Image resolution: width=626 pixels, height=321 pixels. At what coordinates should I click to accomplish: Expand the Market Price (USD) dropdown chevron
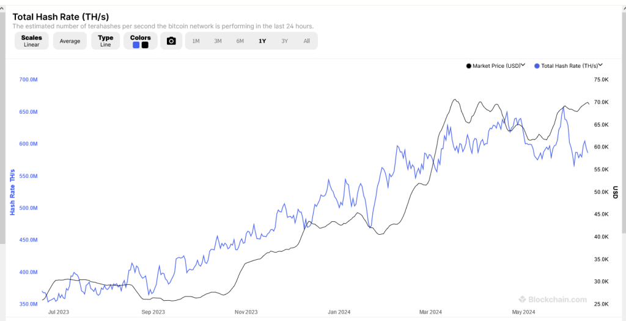pos(525,65)
